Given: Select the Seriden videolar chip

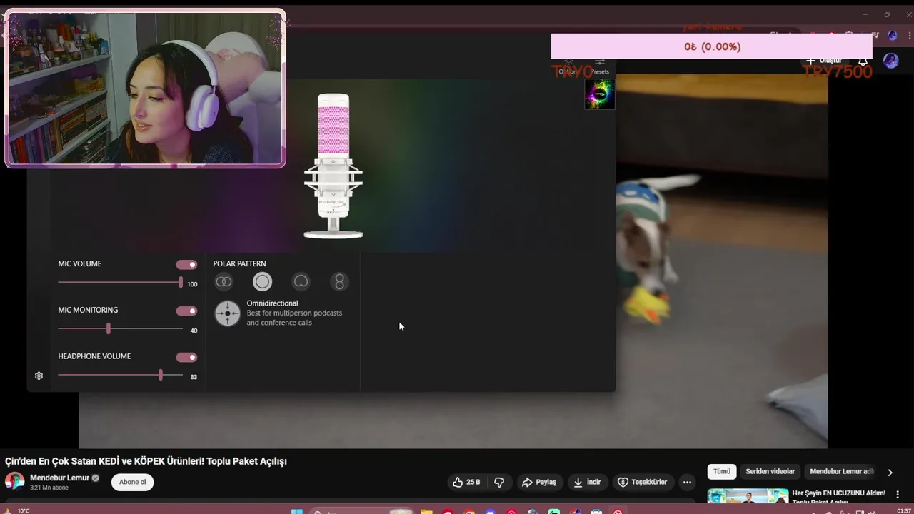Looking at the screenshot, I should click(770, 471).
